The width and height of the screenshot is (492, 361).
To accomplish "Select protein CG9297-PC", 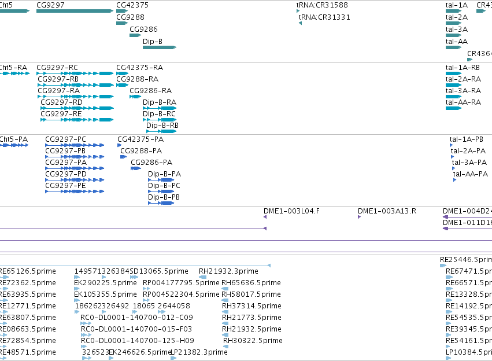I will (75, 145).
